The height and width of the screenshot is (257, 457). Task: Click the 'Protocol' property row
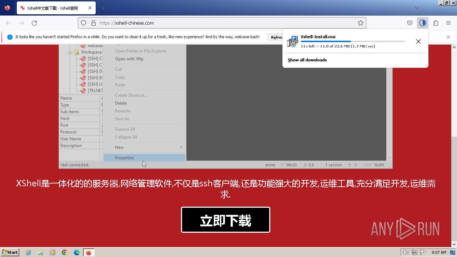(81, 132)
